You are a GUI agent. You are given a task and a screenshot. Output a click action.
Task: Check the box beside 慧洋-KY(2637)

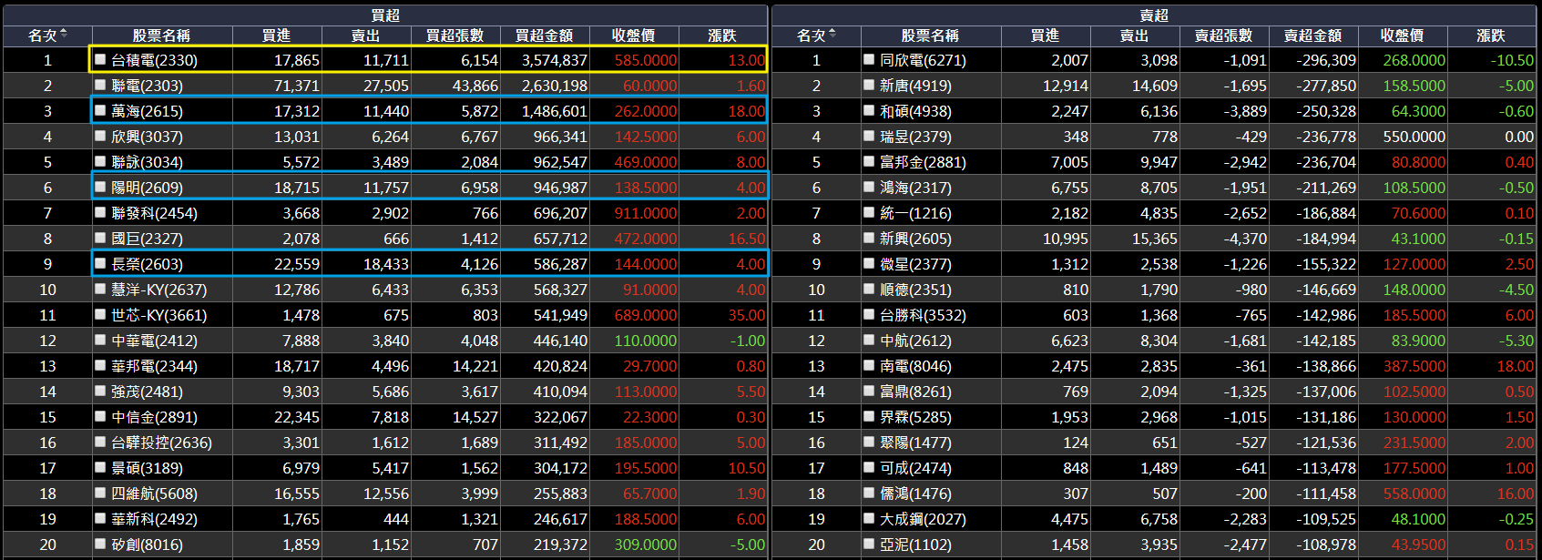100,289
